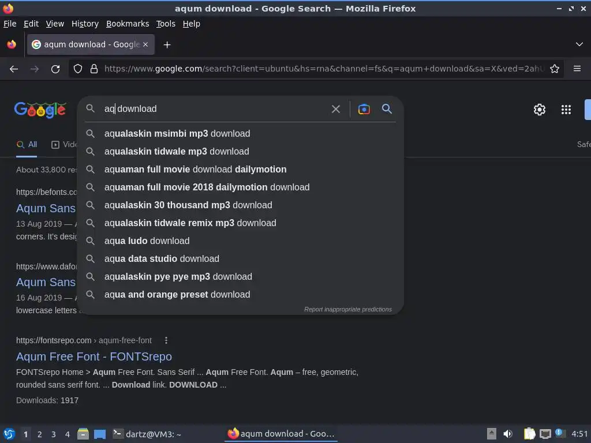This screenshot has height=443, width=591.
Task: List all tabs dropdown arrow
Action: [579, 44]
